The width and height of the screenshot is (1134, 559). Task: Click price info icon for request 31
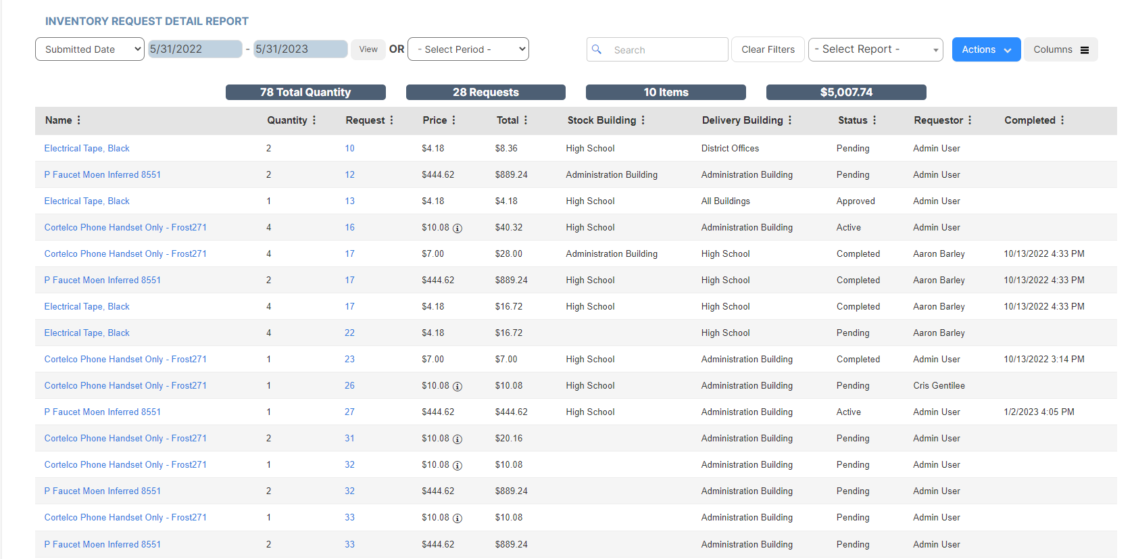[458, 439]
